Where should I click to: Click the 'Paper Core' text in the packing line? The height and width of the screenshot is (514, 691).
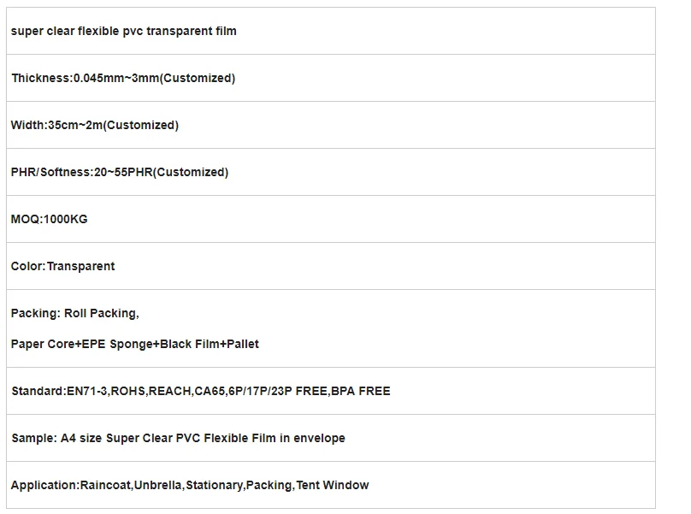coord(39,345)
